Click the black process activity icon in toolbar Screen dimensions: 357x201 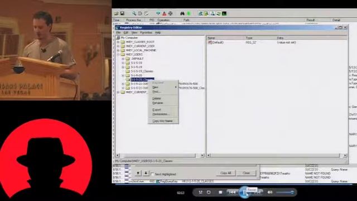pyautogui.click(x=224, y=13)
